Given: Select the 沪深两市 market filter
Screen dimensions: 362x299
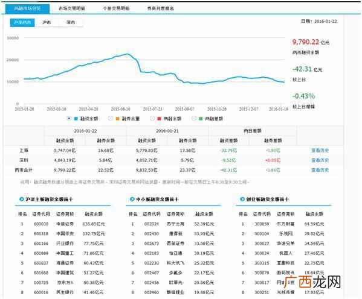Looking at the screenshot, I should 22,22.
